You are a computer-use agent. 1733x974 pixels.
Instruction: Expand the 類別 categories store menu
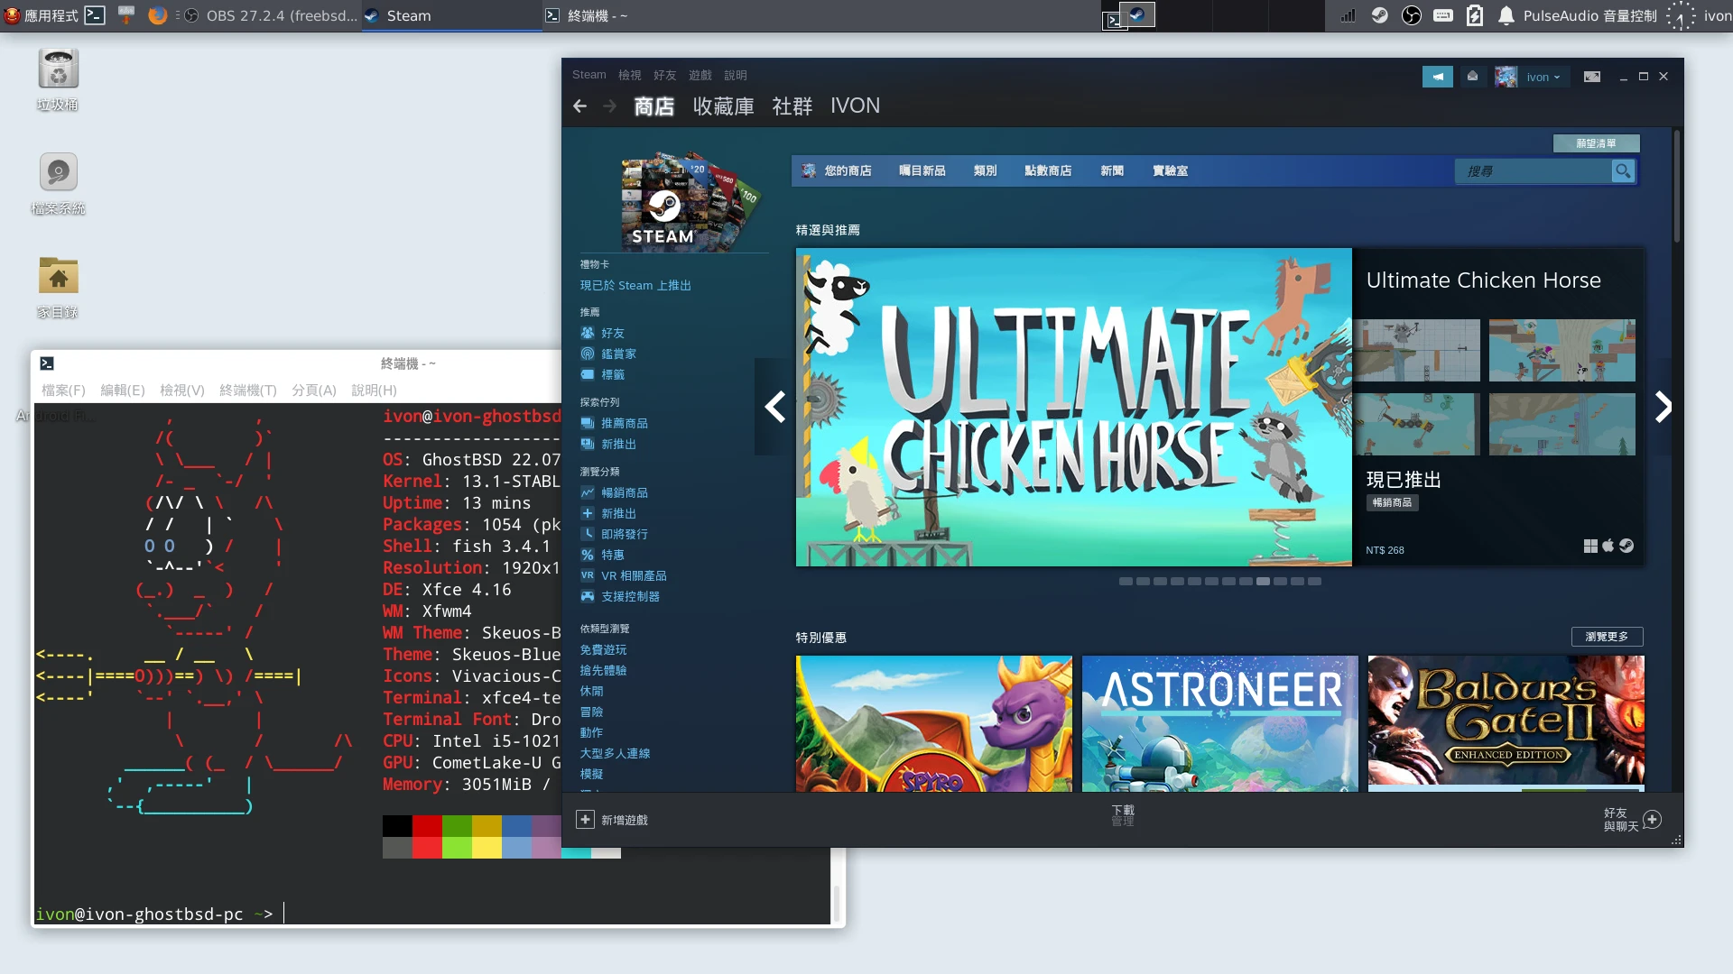click(985, 170)
